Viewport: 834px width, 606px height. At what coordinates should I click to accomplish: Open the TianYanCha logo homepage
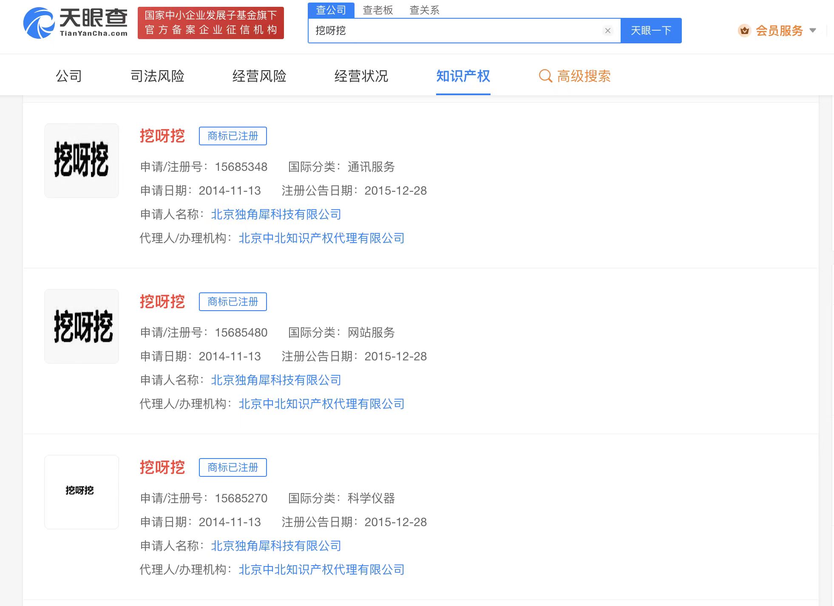tap(75, 23)
